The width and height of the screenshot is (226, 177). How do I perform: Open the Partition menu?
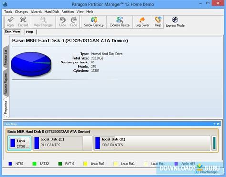click(x=68, y=12)
